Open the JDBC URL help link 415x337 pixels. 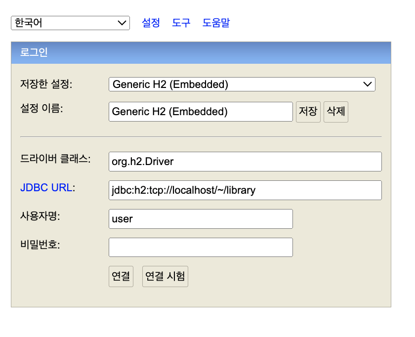click(46, 188)
